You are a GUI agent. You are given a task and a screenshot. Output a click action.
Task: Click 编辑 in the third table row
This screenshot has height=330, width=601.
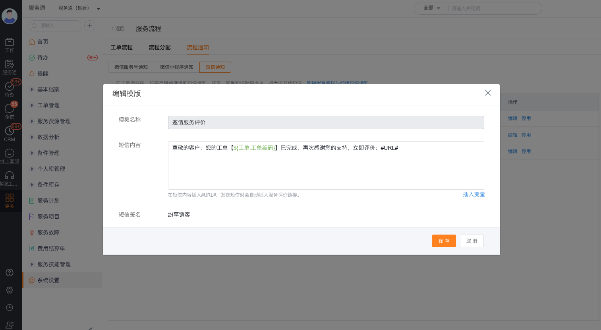click(x=513, y=151)
